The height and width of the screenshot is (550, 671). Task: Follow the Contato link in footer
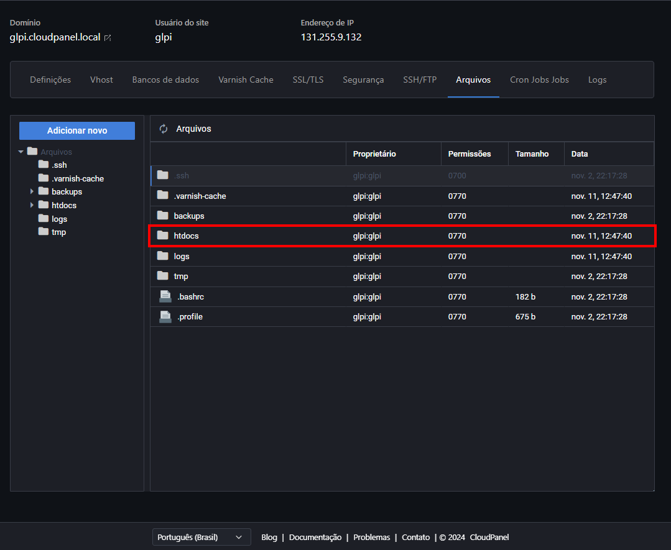(x=415, y=537)
